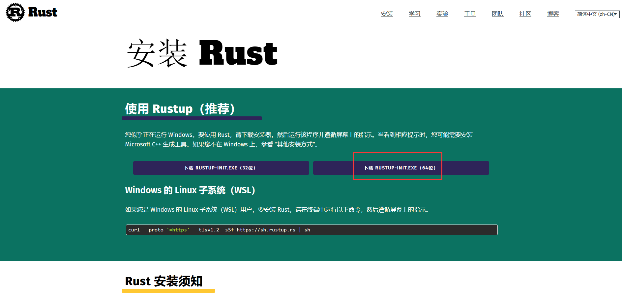Open the 简体中文 (zh-CN) language dropdown
Viewport: 622px width, 300px height.
click(x=595, y=14)
